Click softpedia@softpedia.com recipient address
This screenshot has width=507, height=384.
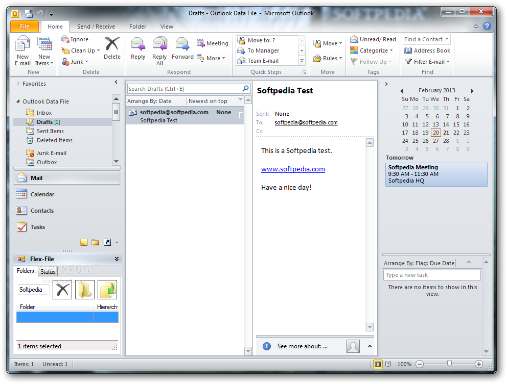coord(306,122)
